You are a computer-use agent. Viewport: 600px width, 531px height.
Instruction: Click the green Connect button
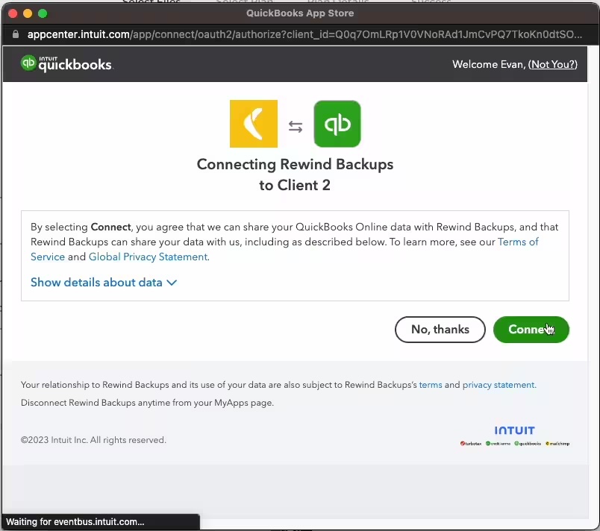531,329
